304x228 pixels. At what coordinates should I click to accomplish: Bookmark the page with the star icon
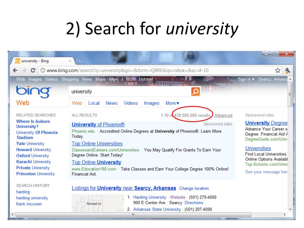click(x=278, y=70)
